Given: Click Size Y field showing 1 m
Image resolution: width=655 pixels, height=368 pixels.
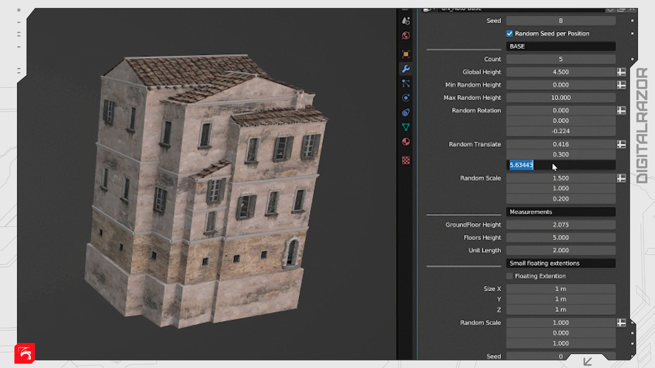Looking at the screenshot, I should 561,299.
